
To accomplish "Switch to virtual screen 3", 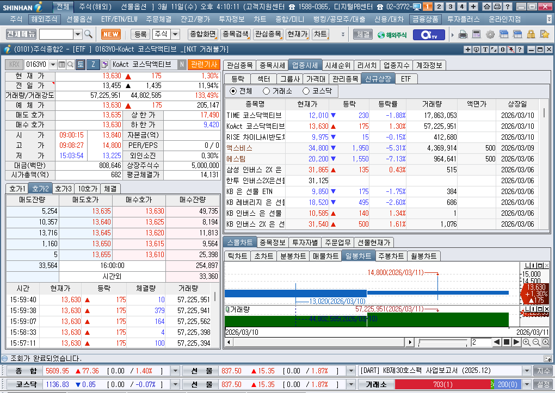I will 450,7.
